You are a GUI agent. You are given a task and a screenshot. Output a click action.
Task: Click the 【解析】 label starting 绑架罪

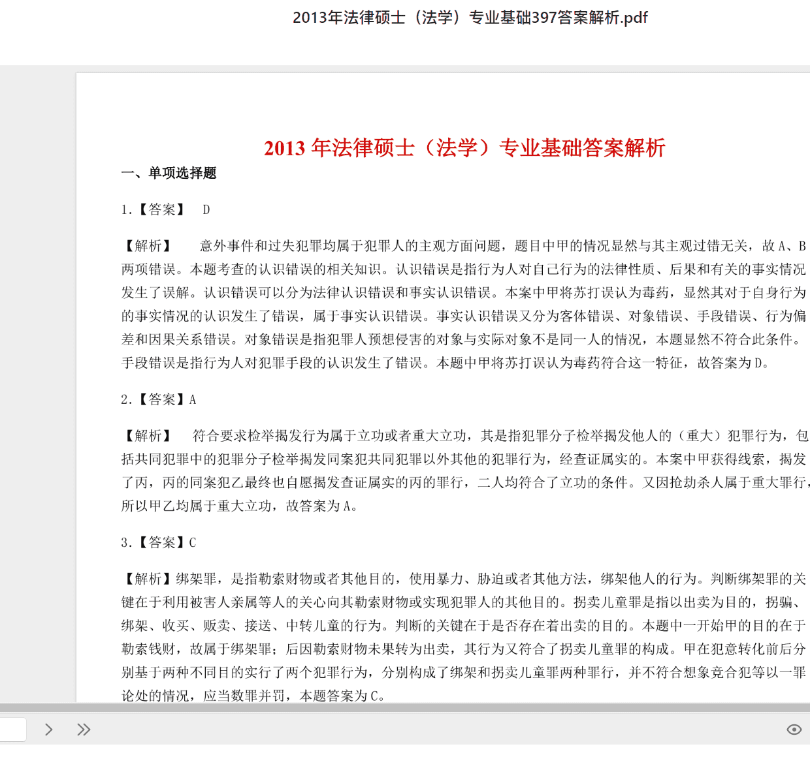[148, 579]
